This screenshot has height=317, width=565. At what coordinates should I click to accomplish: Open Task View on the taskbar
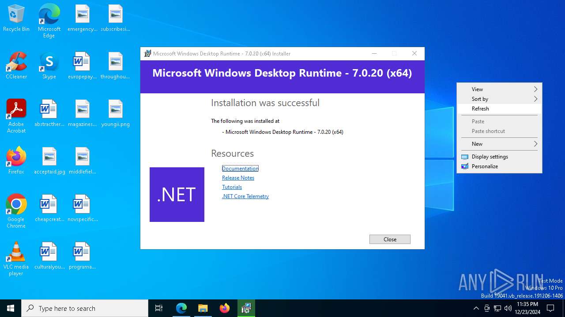pyautogui.click(x=159, y=308)
